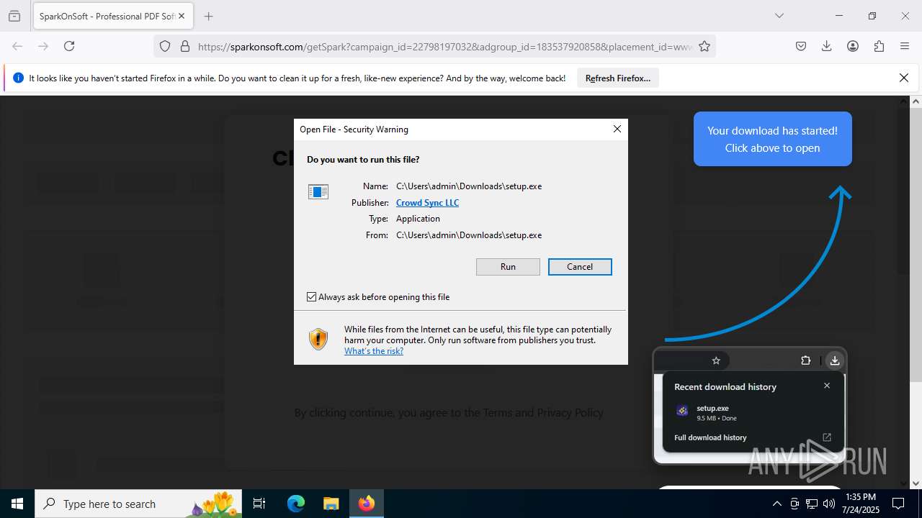Click the Firefox taskbar icon
Screen dimensions: 922x518
[x=367, y=504]
